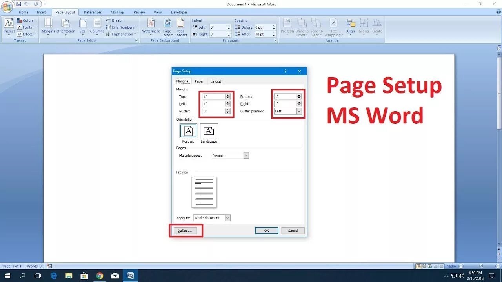This screenshot has width=502, height=282.
Task: Switch to the View ribbon tab
Action: [158, 12]
